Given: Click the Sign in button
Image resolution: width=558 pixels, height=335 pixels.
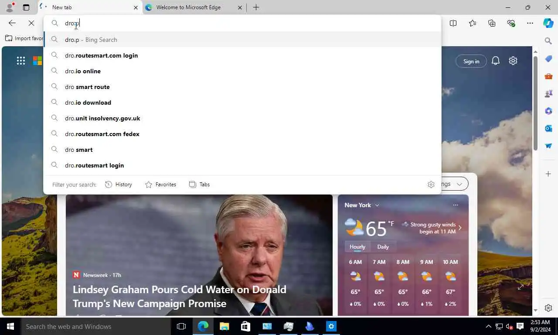Looking at the screenshot, I should 471,62.
